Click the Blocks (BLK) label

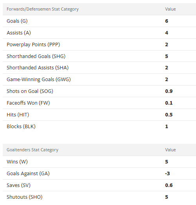click(21, 127)
